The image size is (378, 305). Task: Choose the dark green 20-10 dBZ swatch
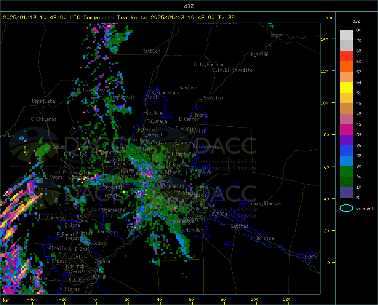click(346, 182)
